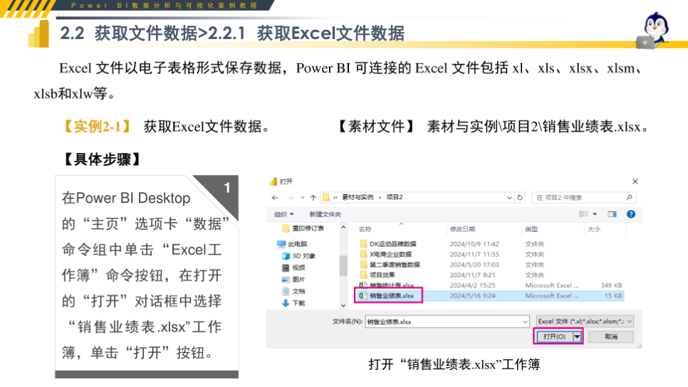Select 3D 对象 in the navigation pane
The image size is (688, 387).
click(x=299, y=256)
